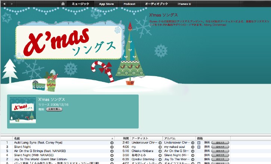Click the 全曲を購入 button
271x164 pixels.
coord(54,109)
